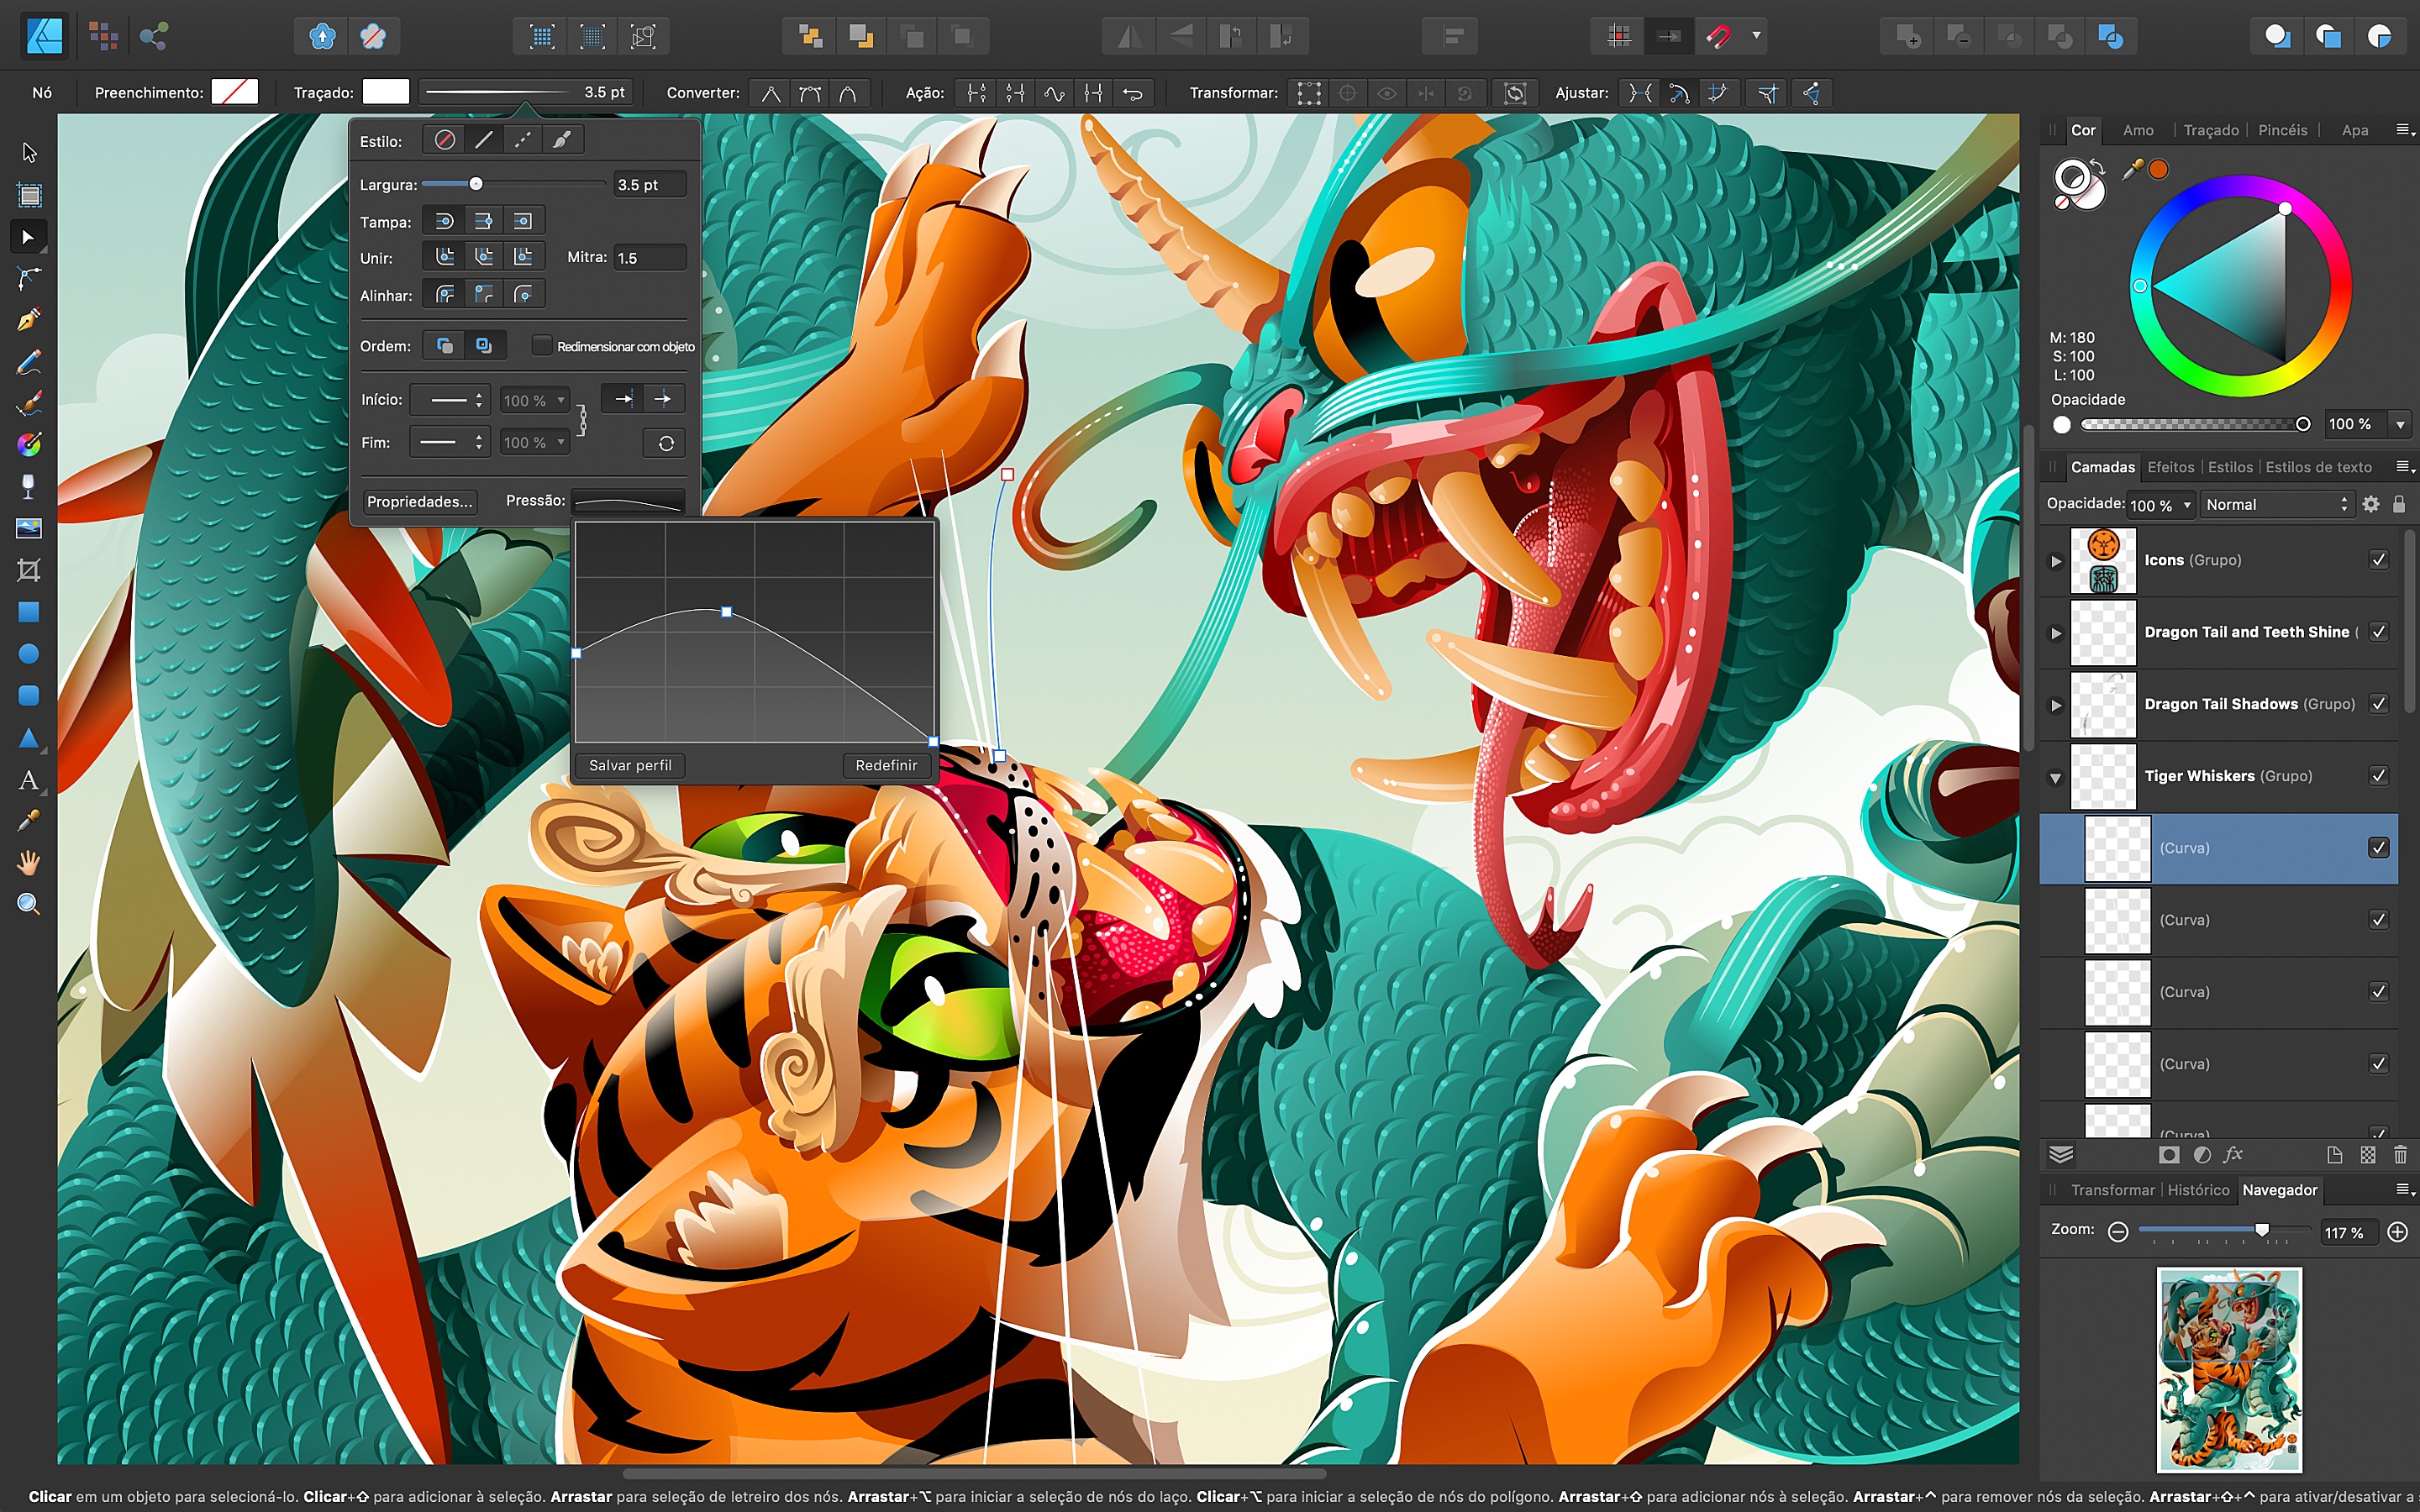
Task: Click the Largura width slider
Action: point(513,184)
